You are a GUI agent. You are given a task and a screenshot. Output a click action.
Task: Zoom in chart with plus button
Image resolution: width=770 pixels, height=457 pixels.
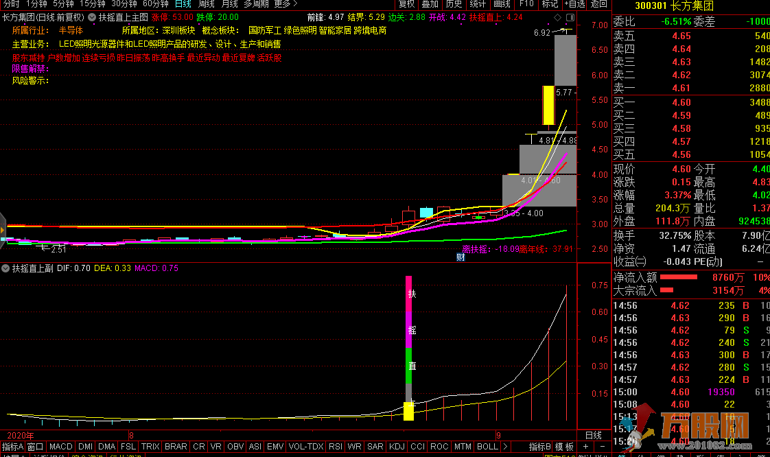point(585,447)
